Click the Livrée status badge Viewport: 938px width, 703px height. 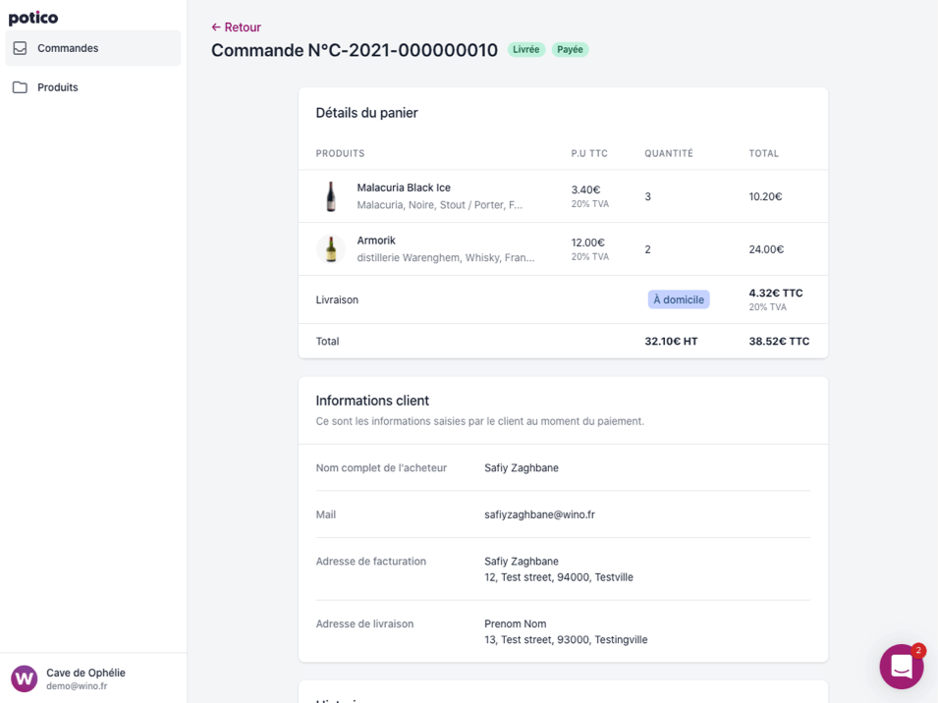pyautogui.click(x=525, y=48)
